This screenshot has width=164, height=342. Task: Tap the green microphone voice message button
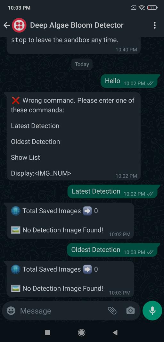[x=152, y=311]
